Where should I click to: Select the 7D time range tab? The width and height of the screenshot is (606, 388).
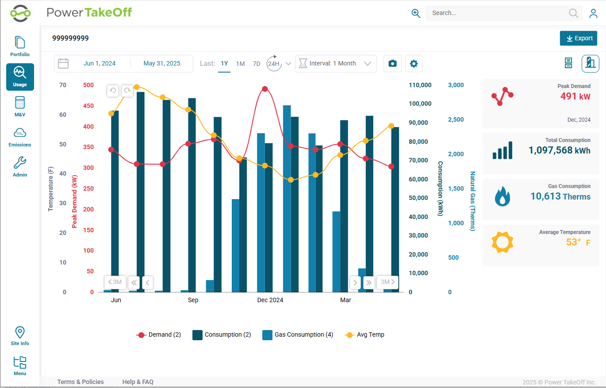[257, 64]
